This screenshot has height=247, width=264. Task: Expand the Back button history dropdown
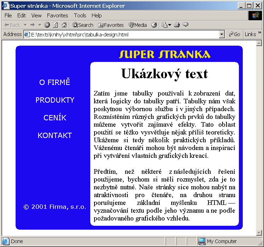[25, 25]
